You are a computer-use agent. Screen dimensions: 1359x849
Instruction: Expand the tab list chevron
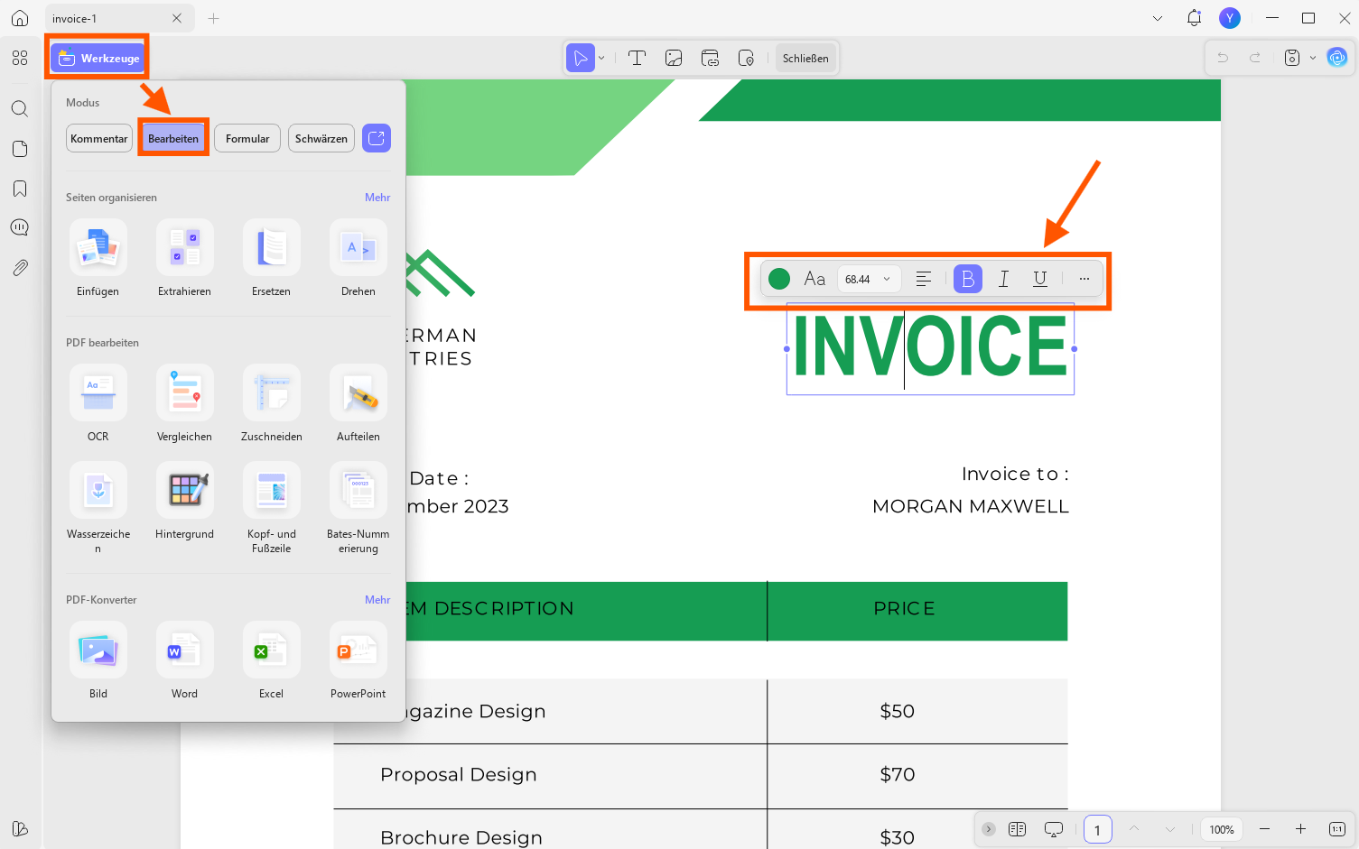click(1158, 18)
